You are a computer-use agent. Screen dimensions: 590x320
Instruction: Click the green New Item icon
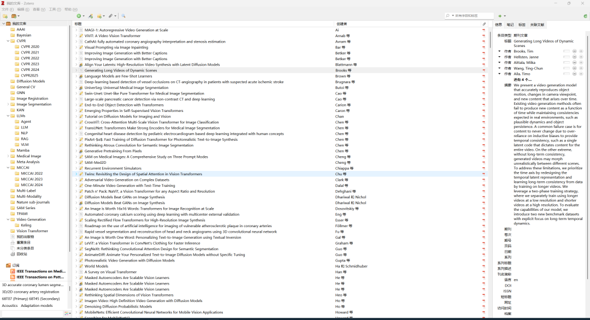pos(79,16)
